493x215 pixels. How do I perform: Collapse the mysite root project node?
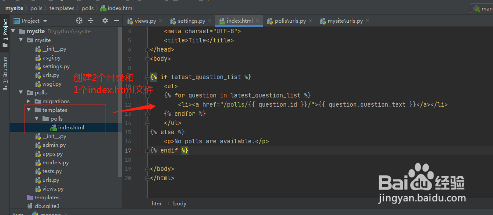coord(13,31)
